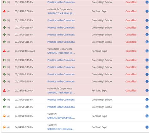
Task: Open Practice in the Commons on 03/30/20
Action: click(x=61, y=100)
